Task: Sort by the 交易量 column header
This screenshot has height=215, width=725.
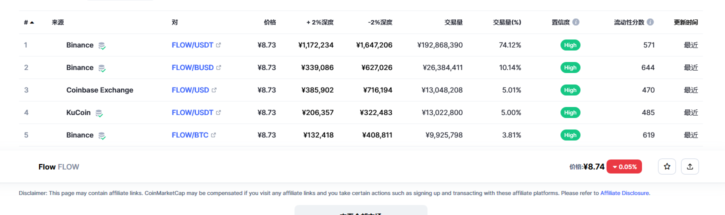Action: [453, 22]
